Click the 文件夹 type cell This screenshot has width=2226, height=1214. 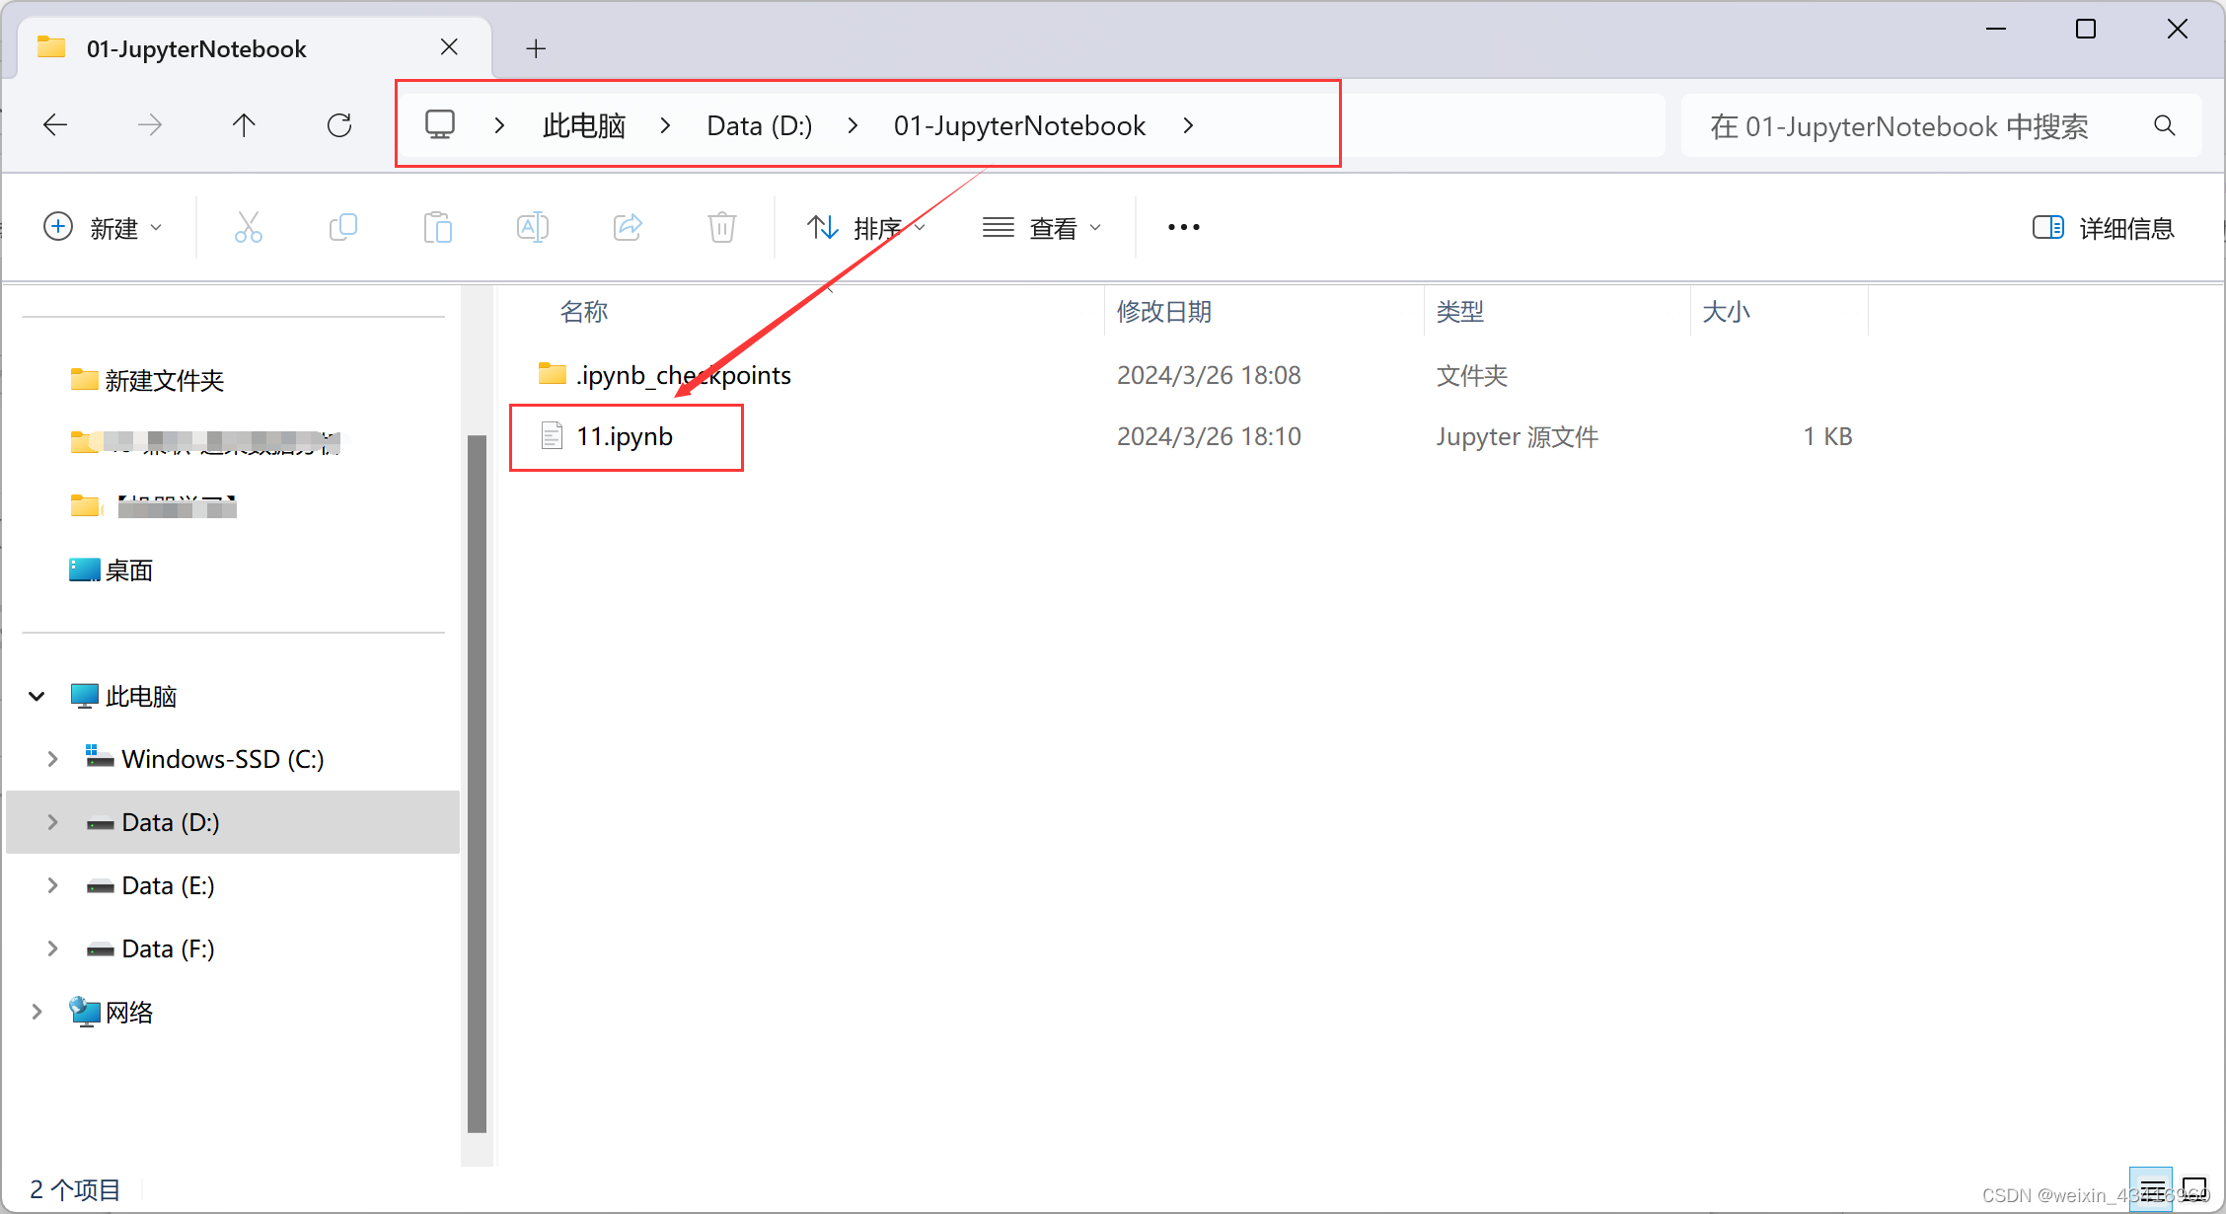click(1472, 375)
